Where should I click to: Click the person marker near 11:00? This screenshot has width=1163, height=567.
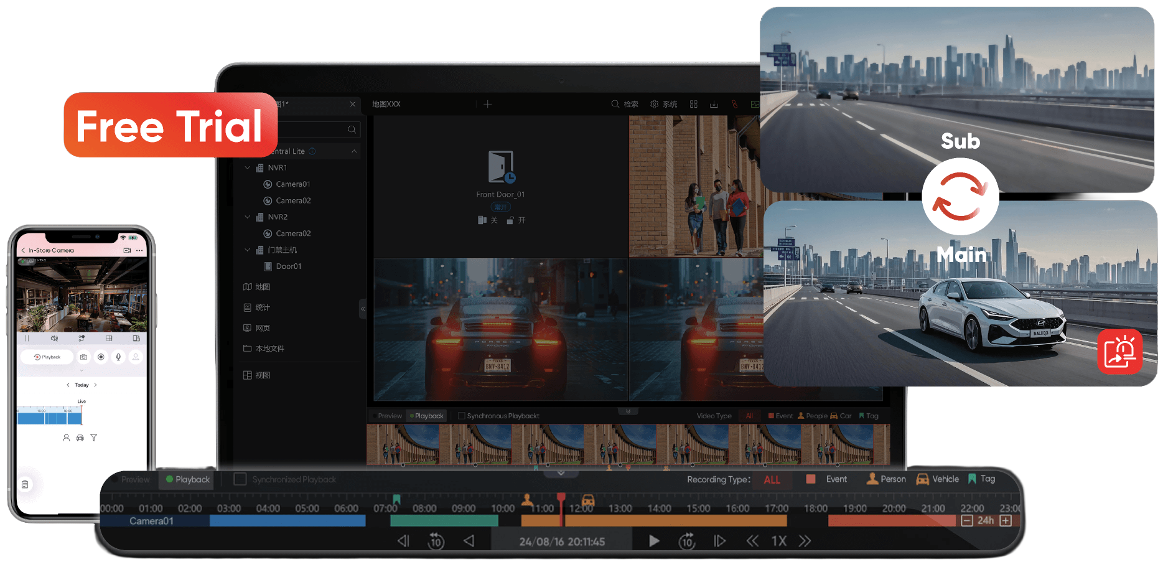(527, 499)
